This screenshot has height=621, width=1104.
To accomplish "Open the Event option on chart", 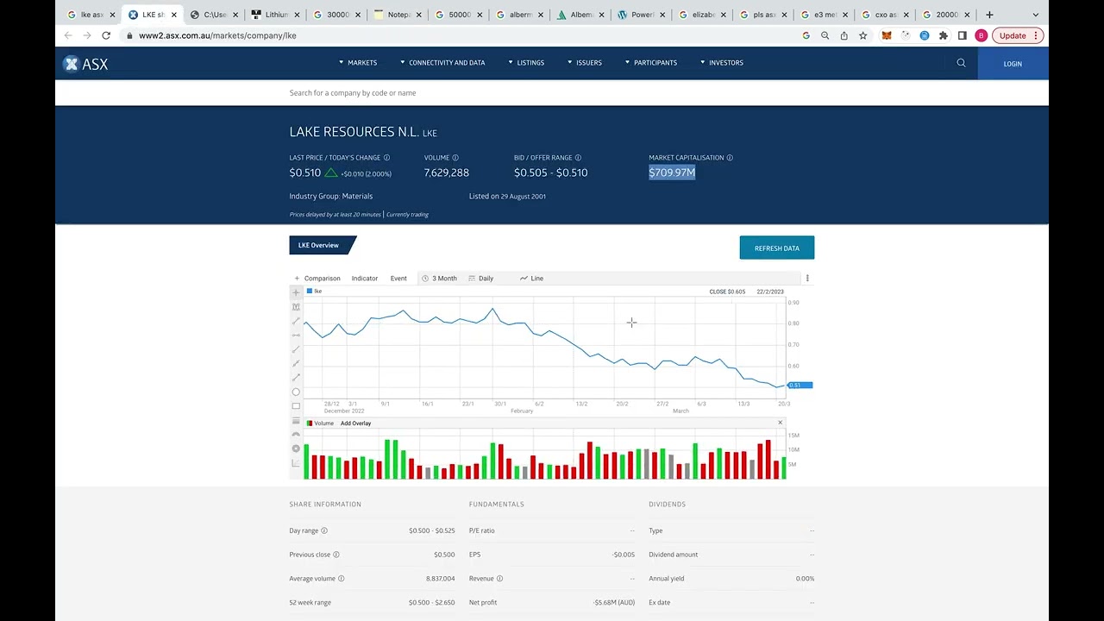I will [x=398, y=279].
